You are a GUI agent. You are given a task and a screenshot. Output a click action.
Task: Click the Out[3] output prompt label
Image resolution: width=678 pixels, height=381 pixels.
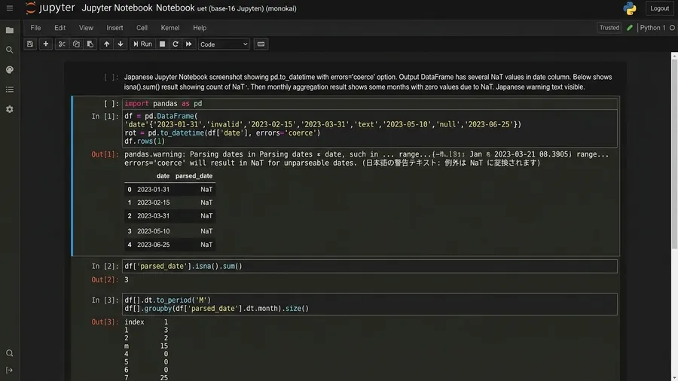105,322
